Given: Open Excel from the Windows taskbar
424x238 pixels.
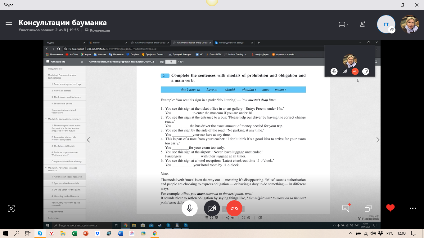Looking at the screenshot, I should point(74,233).
